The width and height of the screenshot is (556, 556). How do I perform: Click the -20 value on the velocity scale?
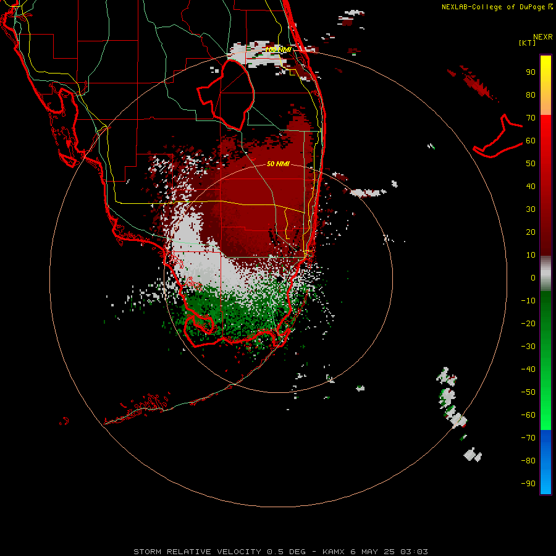point(528,323)
